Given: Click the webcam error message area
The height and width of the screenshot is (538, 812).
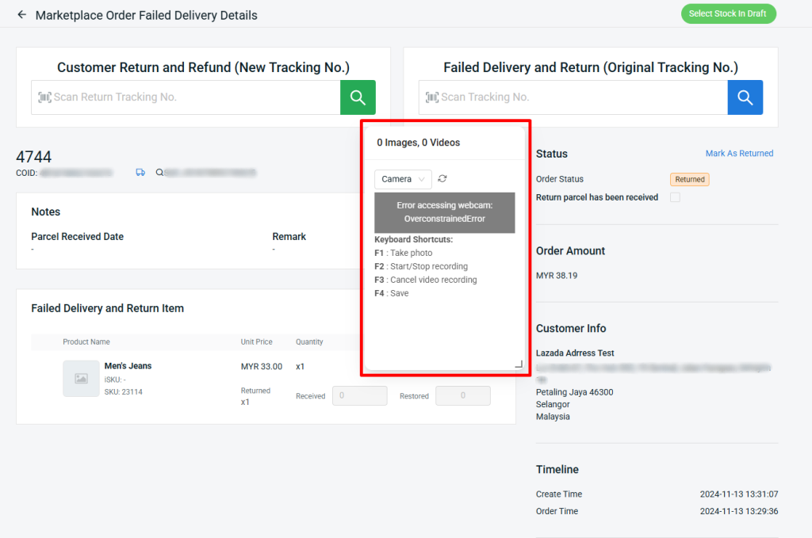Looking at the screenshot, I should 444,212.
